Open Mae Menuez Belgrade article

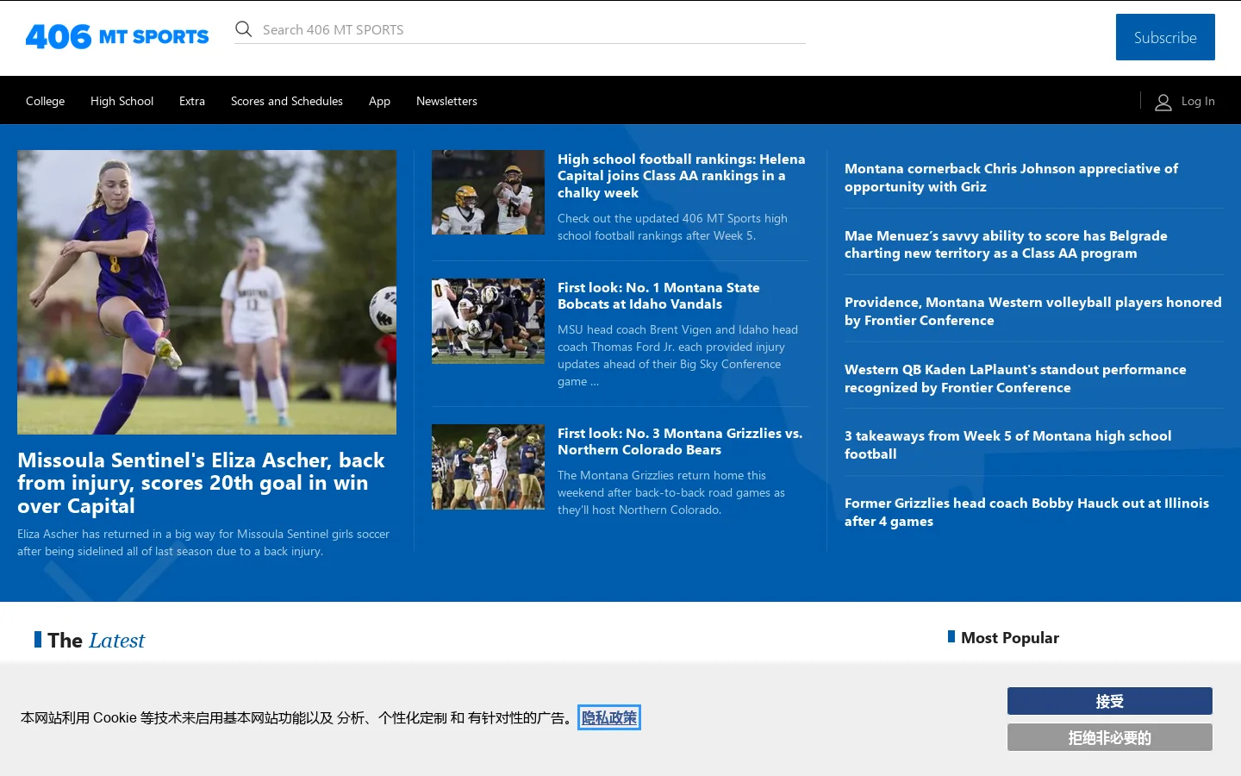[x=1006, y=245]
